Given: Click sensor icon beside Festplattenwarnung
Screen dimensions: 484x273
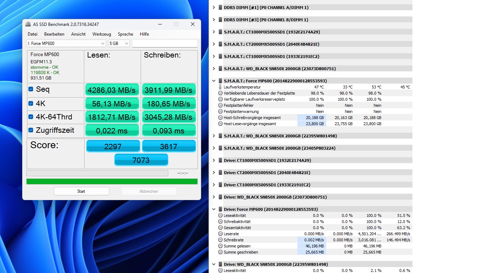Looking at the screenshot, I should (x=220, y=111).
